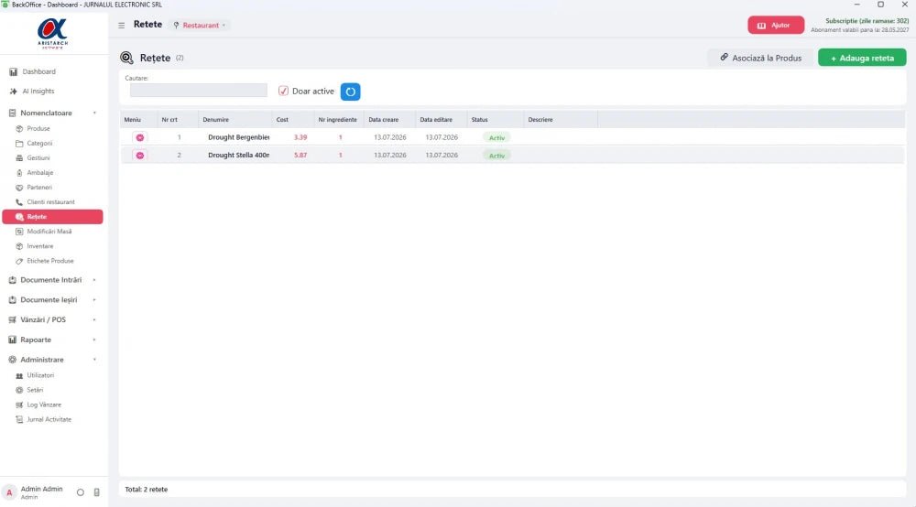The image size is (916, 507).
Task: Uncheck the Doar active checkbox
Action: click(x=283, y=91)
